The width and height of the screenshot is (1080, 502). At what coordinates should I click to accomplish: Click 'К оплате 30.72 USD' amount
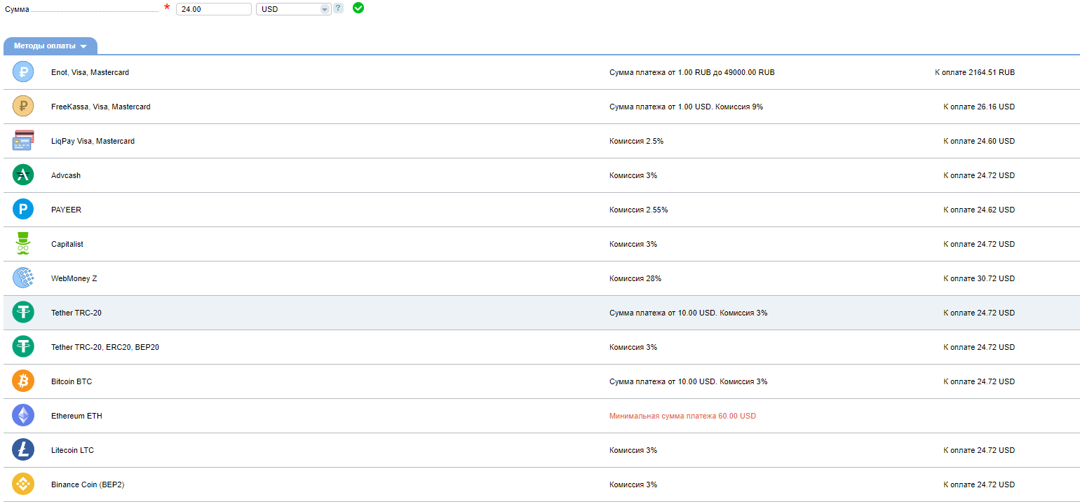[979, 278]
